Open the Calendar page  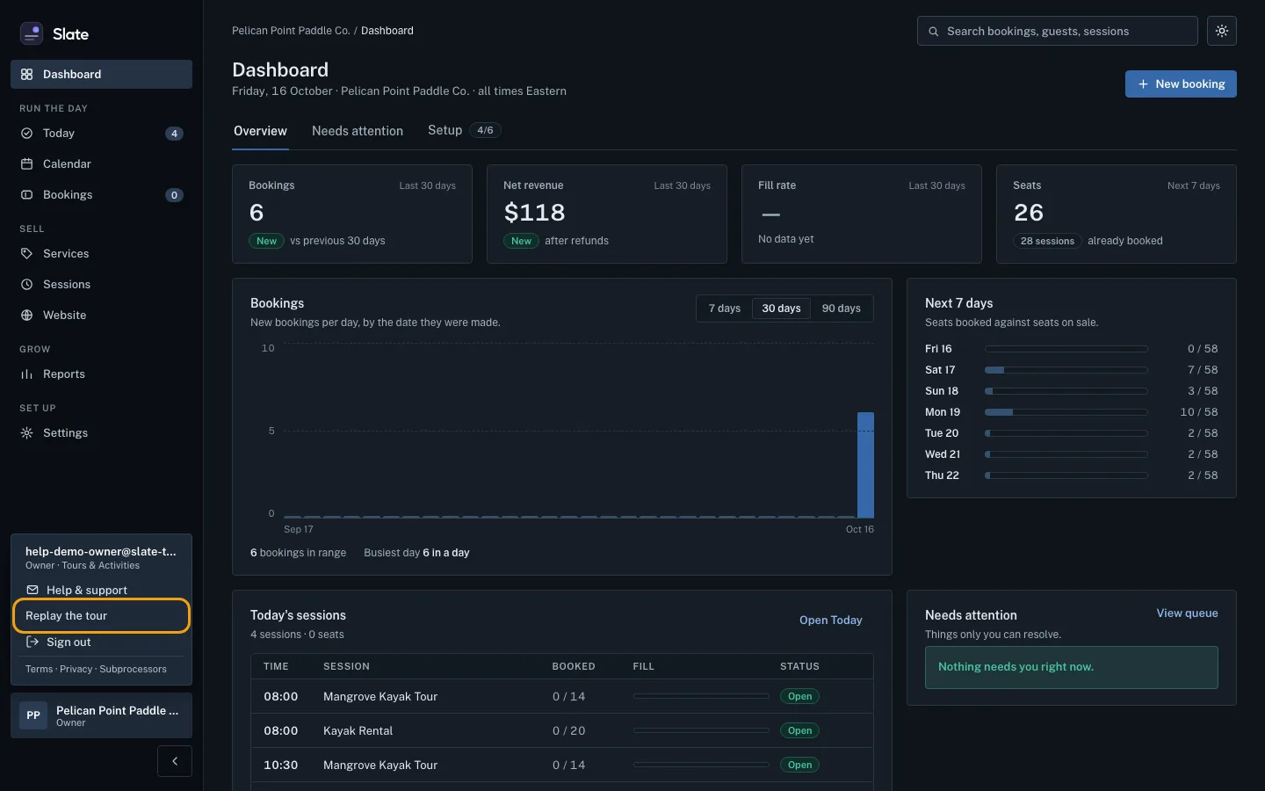[101, 164]
